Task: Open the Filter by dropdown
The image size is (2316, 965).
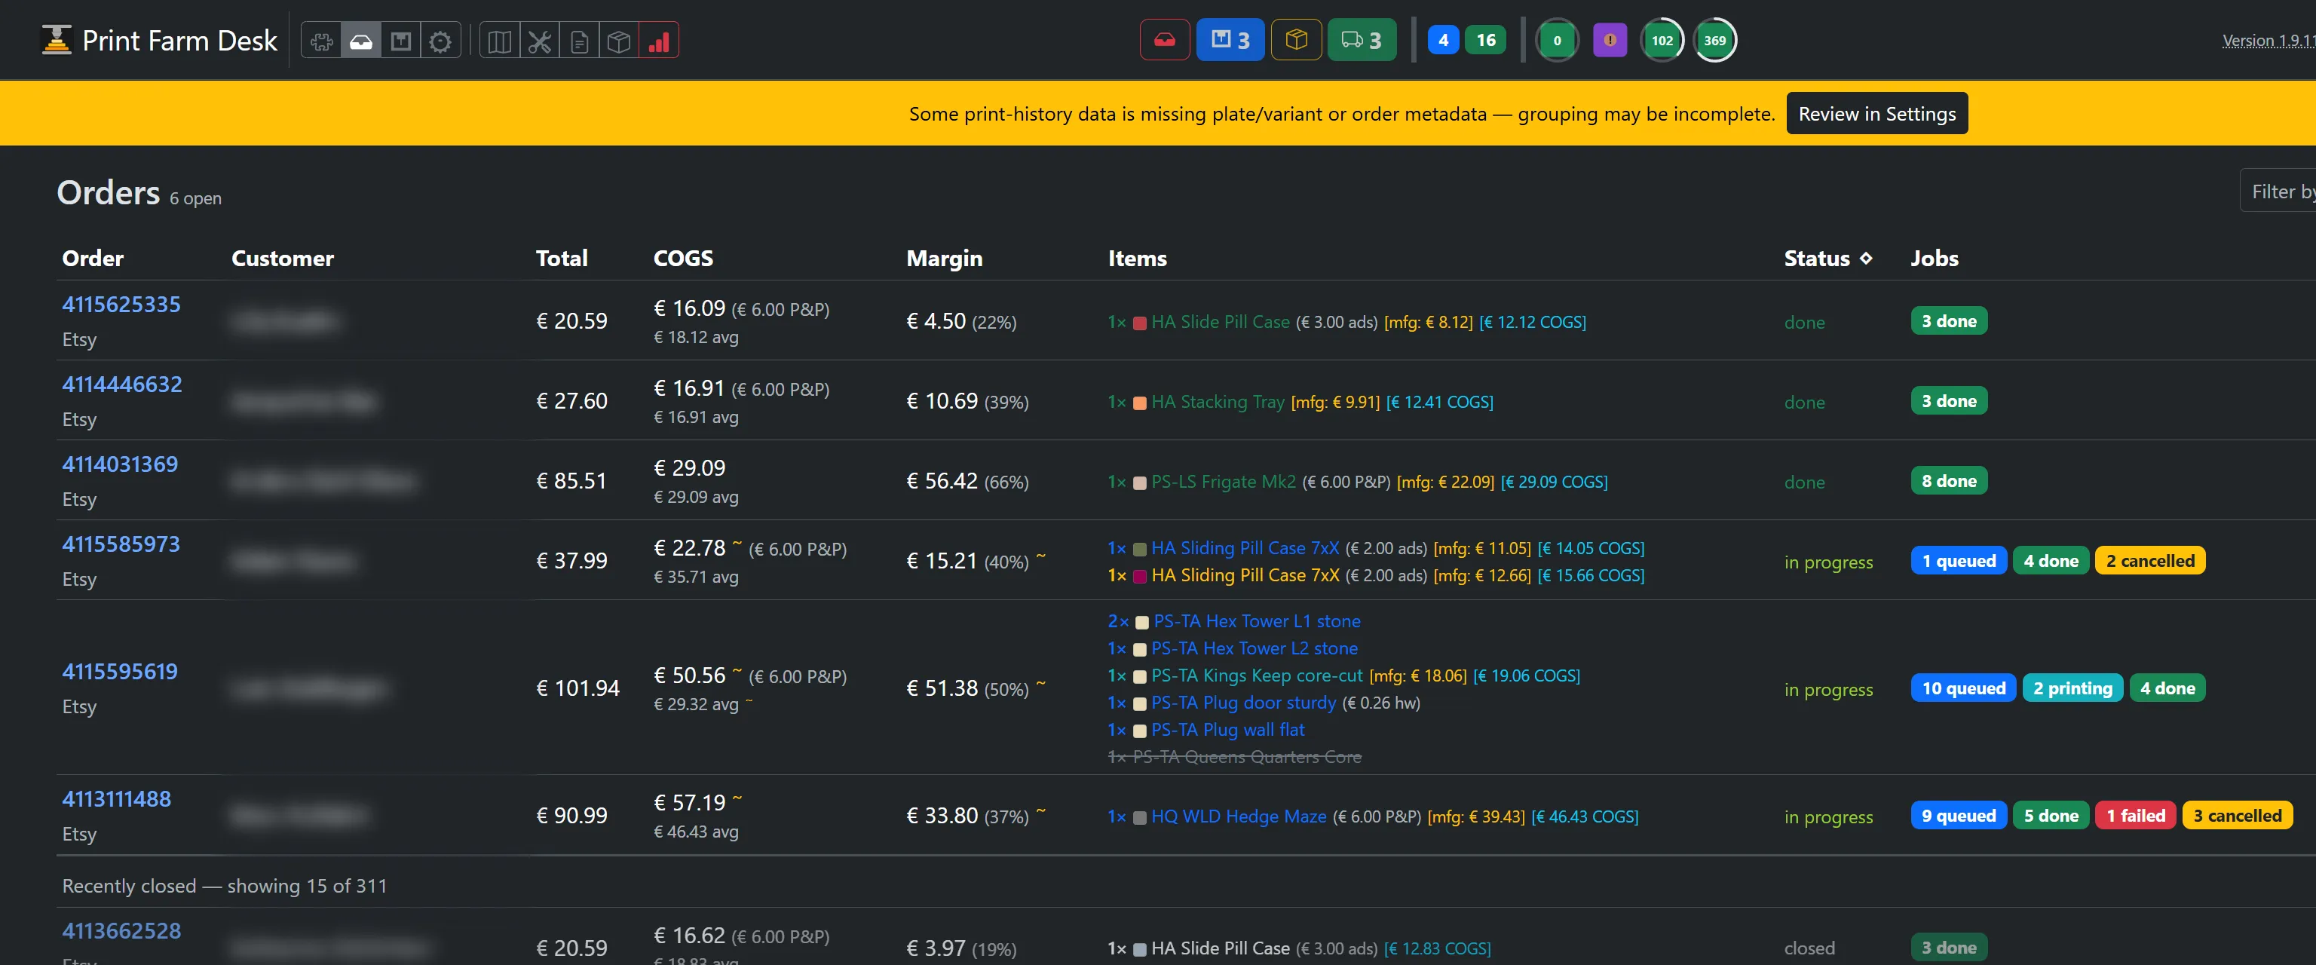Action: coord(2279,191)
